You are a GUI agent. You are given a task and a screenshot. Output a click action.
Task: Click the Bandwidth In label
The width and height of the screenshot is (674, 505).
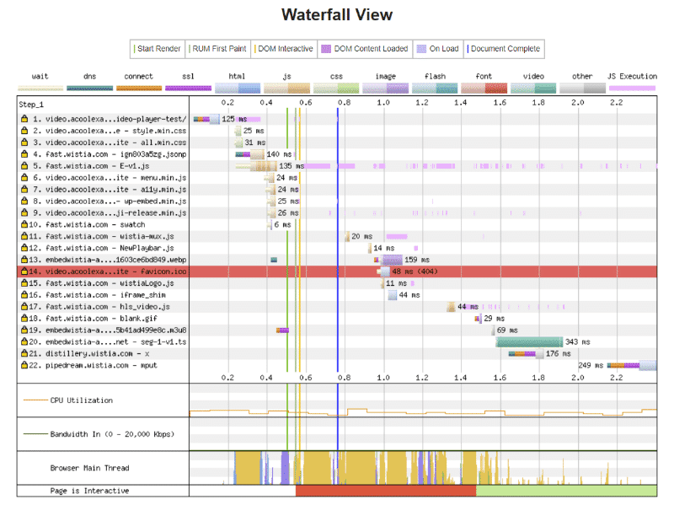click(112, 434)
